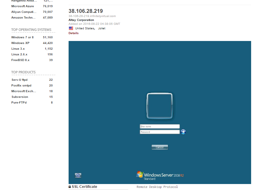
Task: Click the 76,019 count for Microsoft Azure
Action: point(48,6)
